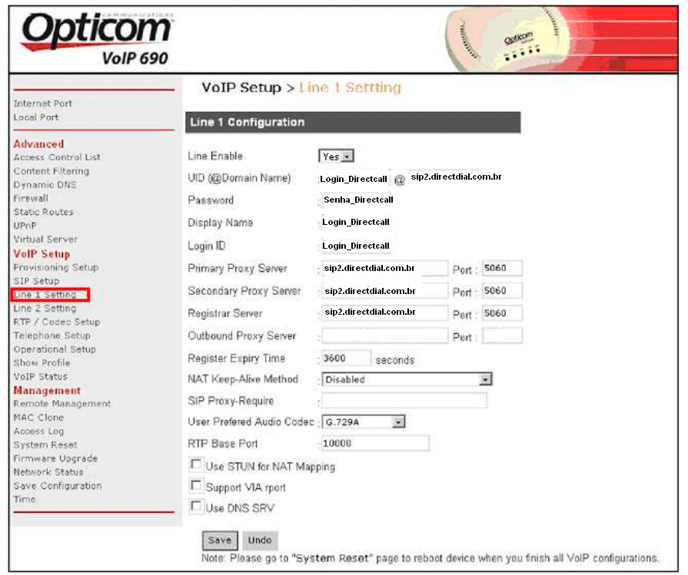Open Operational Setup page
This screenshot has height=575, width=688.
click(x=55, y=349)
